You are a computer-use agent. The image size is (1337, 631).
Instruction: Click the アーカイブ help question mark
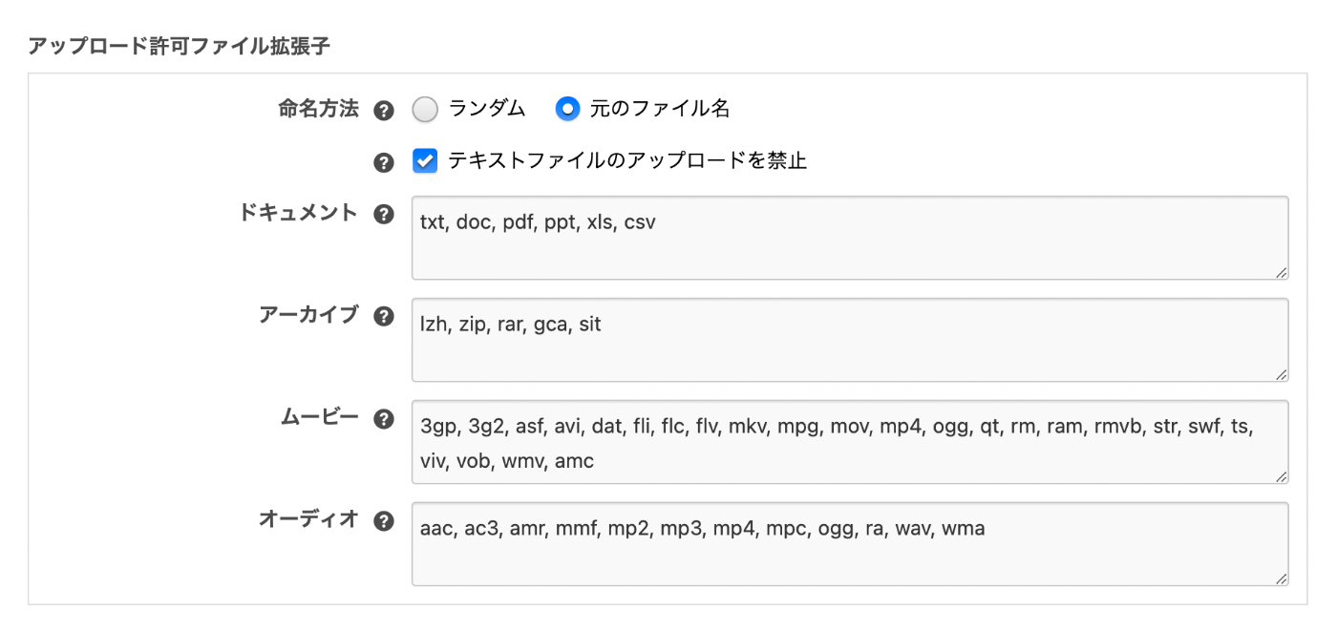[x=384, y=317]
